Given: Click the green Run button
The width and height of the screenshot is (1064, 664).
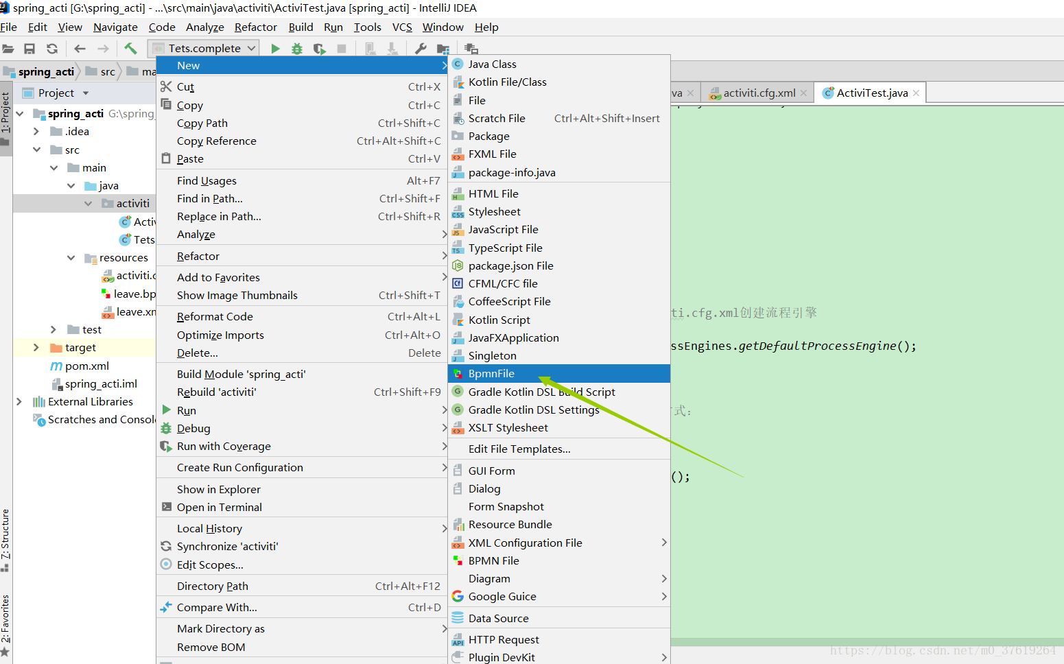Looking at the screenshot, I should pyautogui.click(x=275, y=49).
